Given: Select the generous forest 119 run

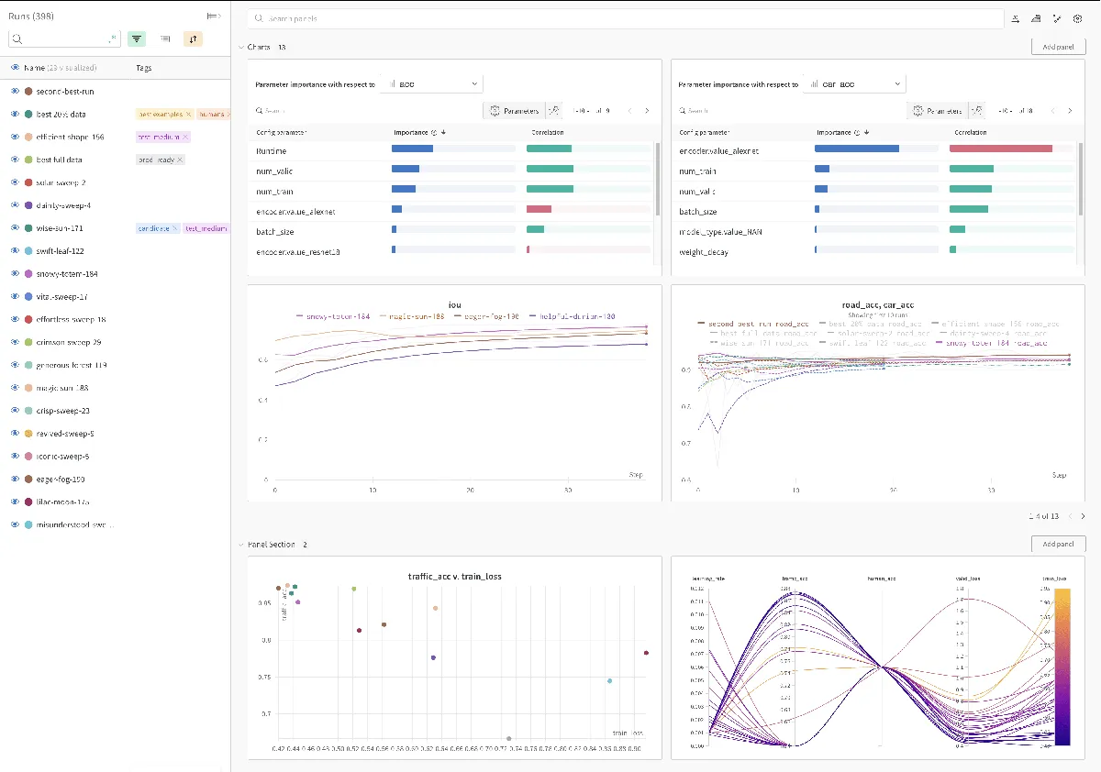Looking at the screenshot, I should [72, 365].
